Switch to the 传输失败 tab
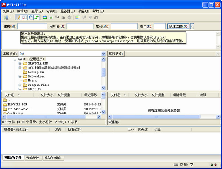Viewport: 222px width, 169px height. pyautogui.click(x=33, y=158)
